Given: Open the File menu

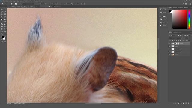Looking at the screenshot, I should [4, 1].
